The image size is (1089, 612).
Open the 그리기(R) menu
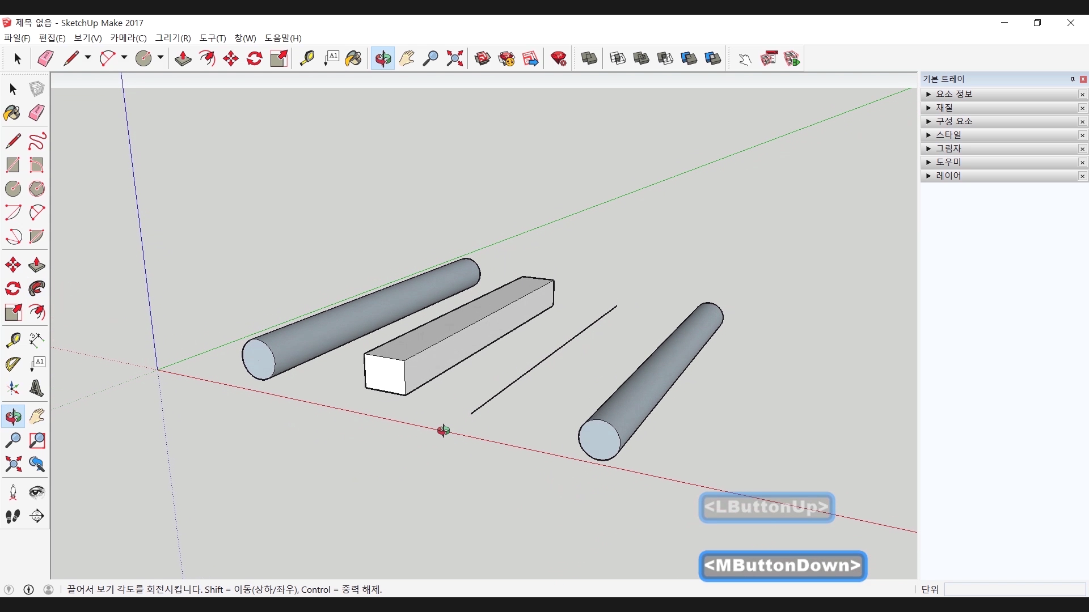(x=173, y=38)
